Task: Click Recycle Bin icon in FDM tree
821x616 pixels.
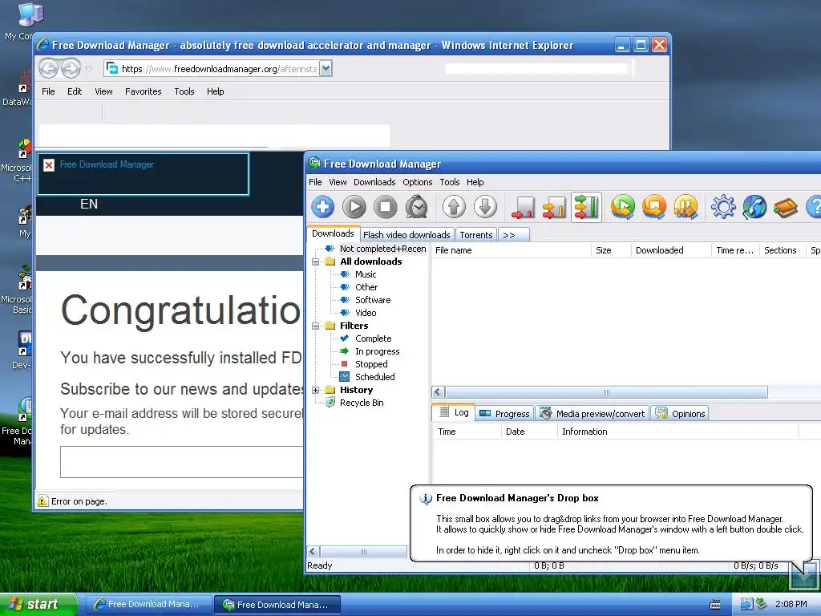Action: (330, 403)
